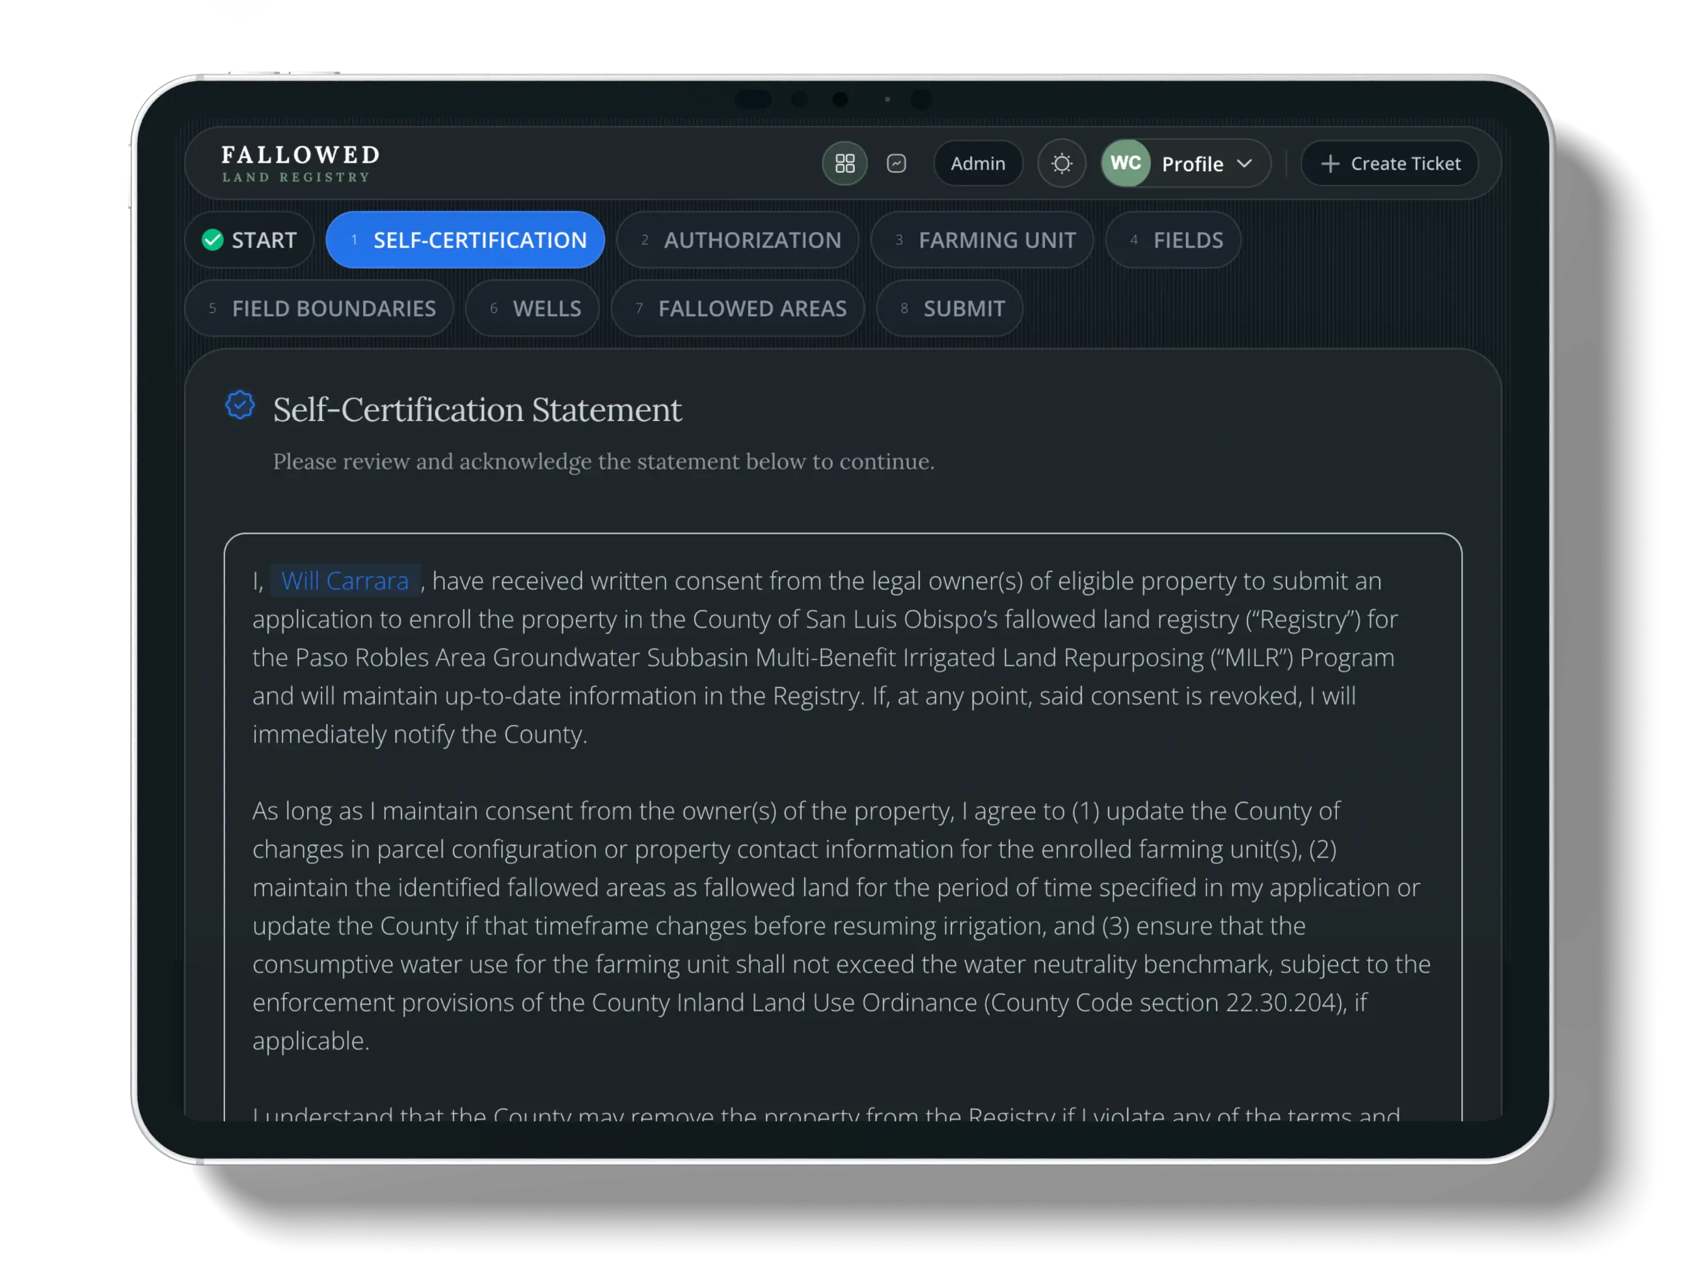The width and height of the screenshot is (1691, 1262).
Task: Select the Wells step
Action: point(532,308)
